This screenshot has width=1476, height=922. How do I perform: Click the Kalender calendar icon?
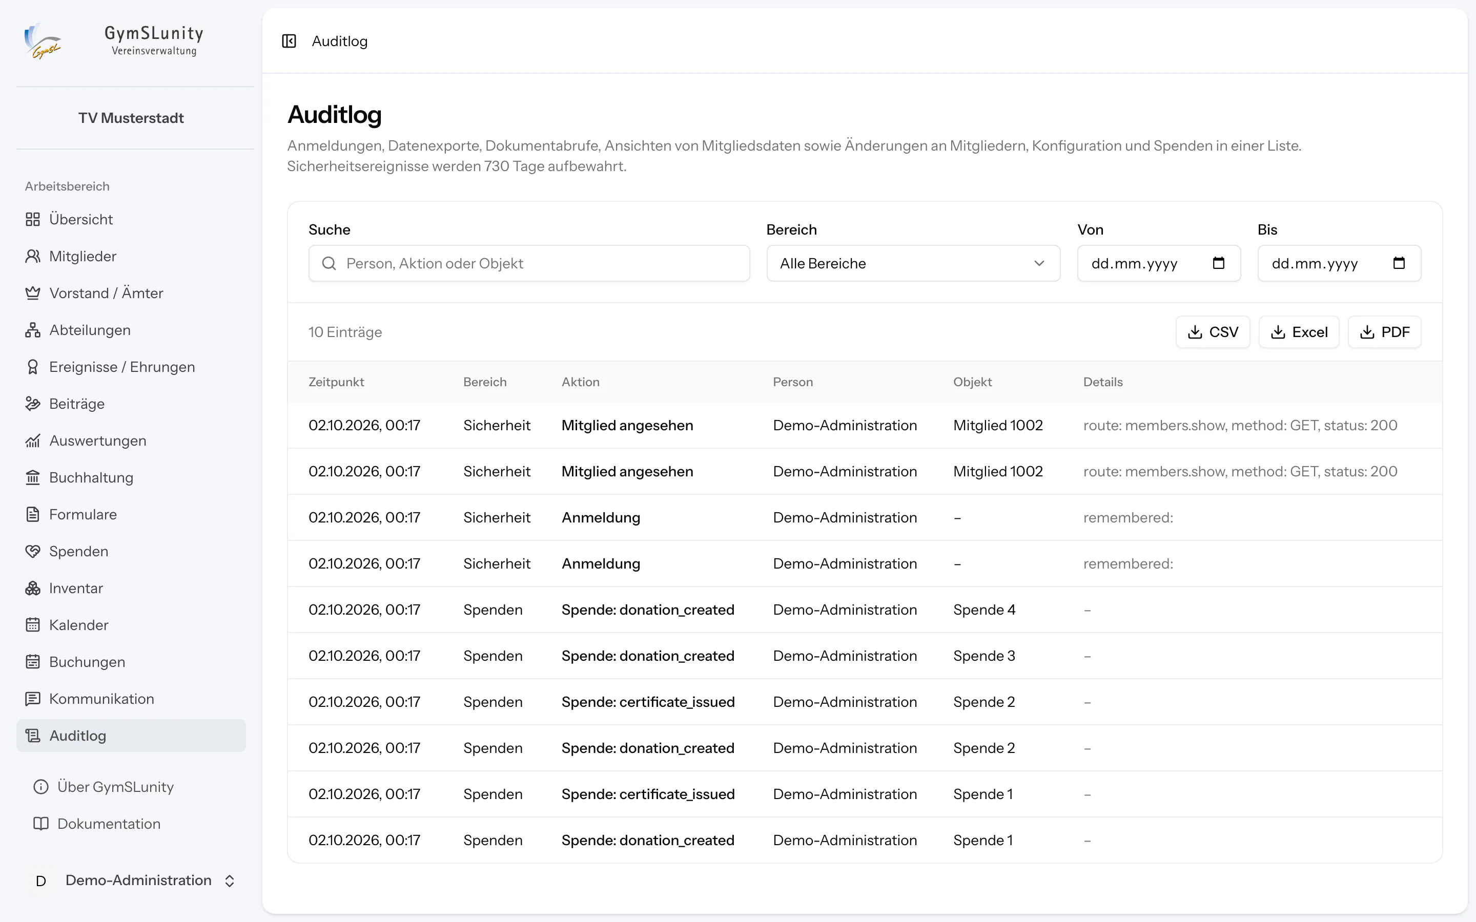pyautogui.click(x=33, y=625)
